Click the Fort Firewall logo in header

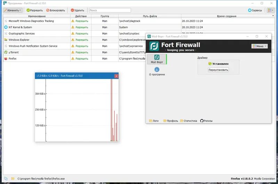(154, 46)
